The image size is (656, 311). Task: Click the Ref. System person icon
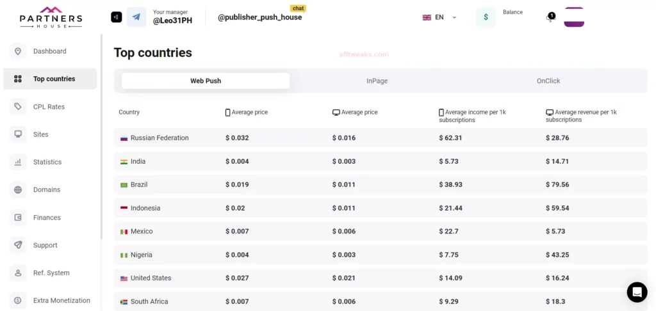17,273
